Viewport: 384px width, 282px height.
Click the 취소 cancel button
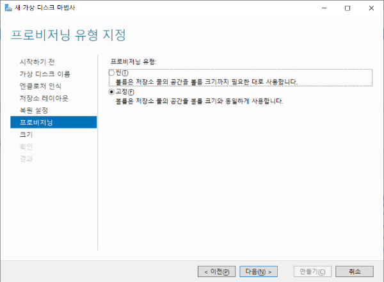[355, 272]
